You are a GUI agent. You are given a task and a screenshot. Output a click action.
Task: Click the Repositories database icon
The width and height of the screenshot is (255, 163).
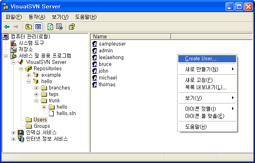[29, 69]
